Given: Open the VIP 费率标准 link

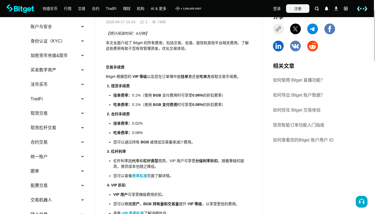Looking at the screenshot, I should pyautogui.click(x=133, y=213).
